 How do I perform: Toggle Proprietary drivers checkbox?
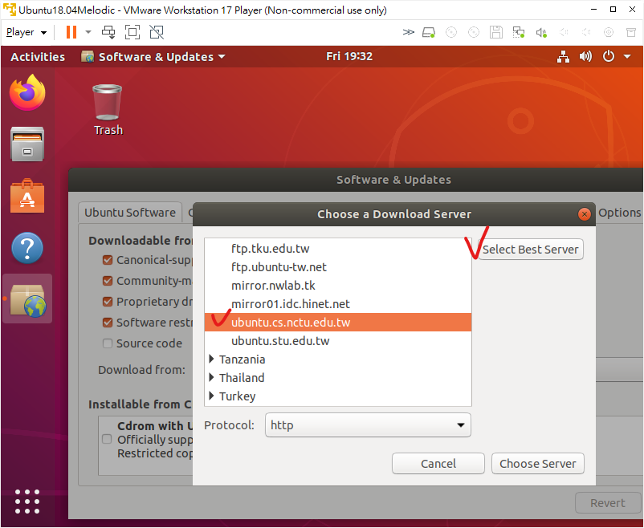[108, 302]
